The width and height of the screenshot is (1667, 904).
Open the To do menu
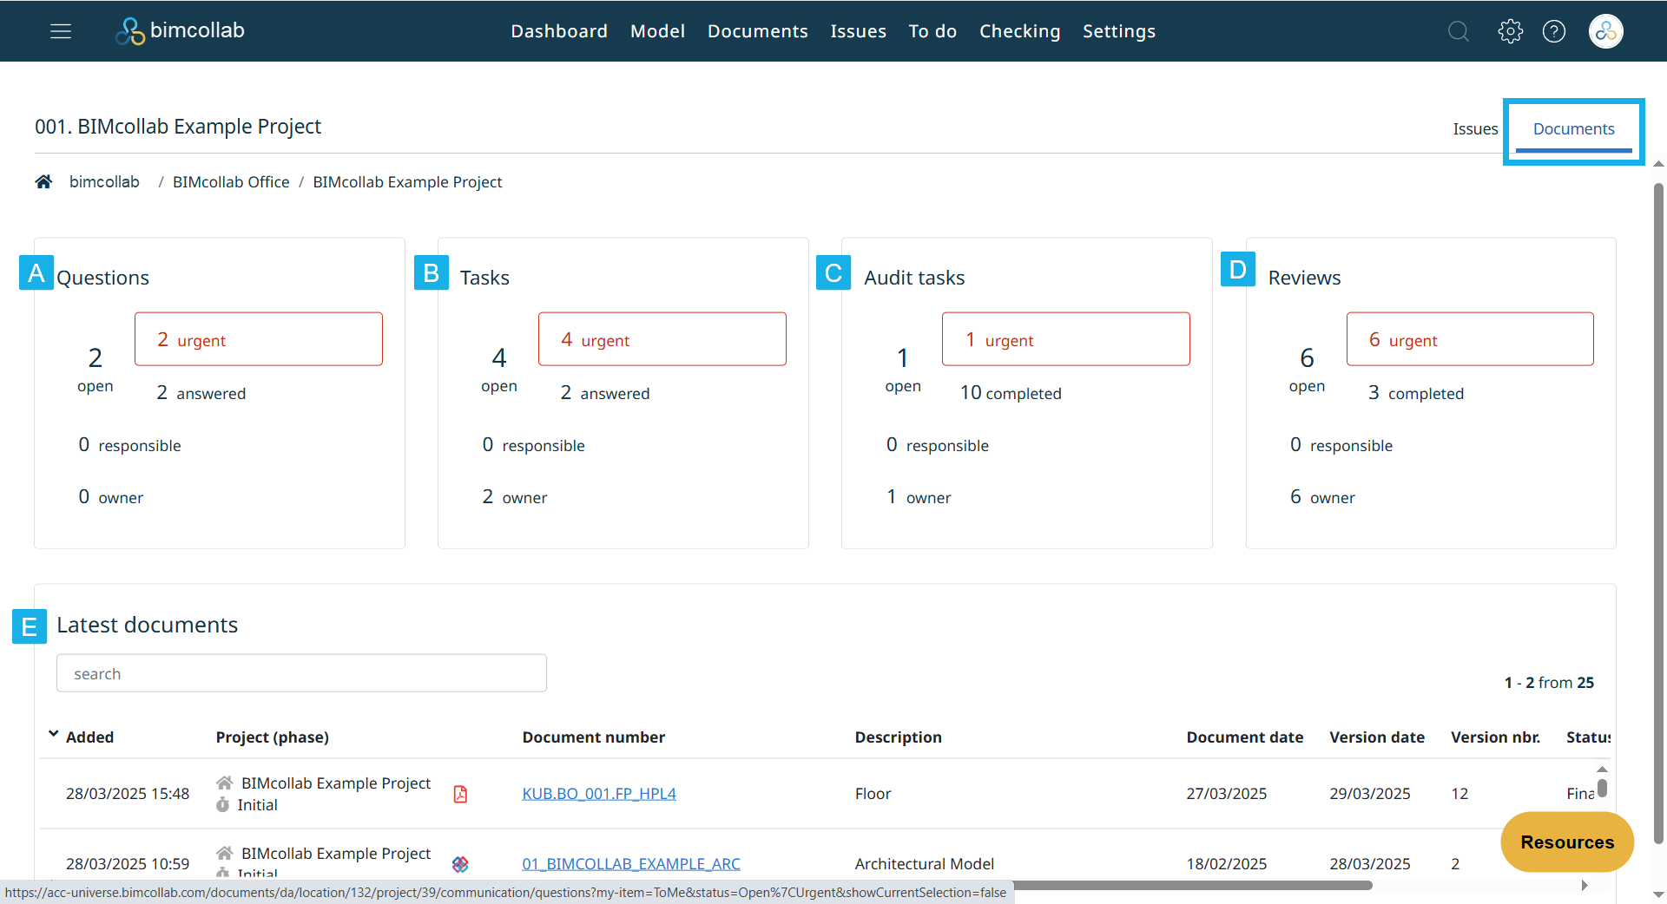tap(932, 31)
